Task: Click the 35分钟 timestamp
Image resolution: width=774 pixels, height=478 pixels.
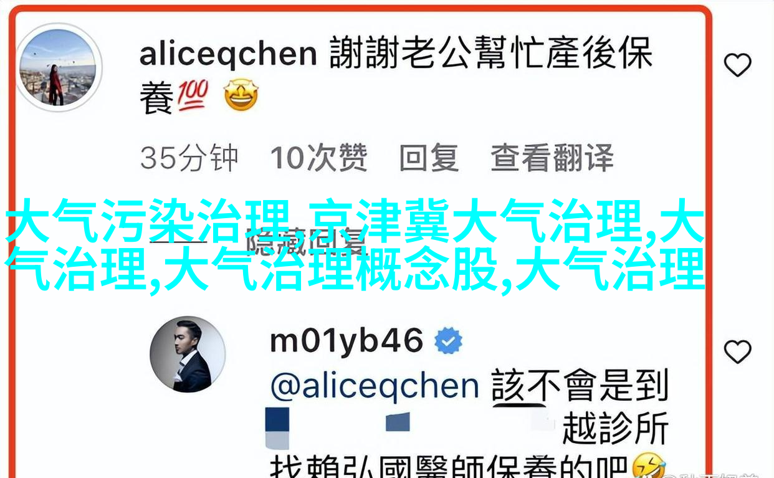Action: pos(189,157)
